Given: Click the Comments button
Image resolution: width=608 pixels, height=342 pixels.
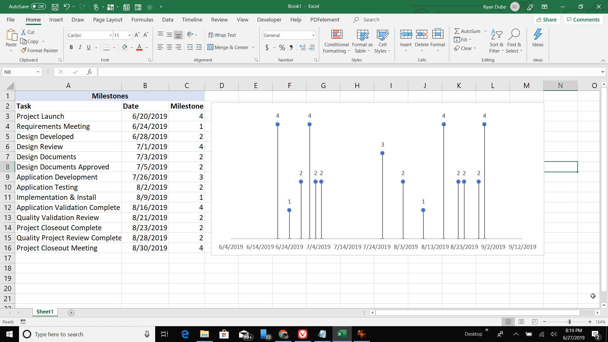Looking at the screenshot, I should click(x=584, y=20).
